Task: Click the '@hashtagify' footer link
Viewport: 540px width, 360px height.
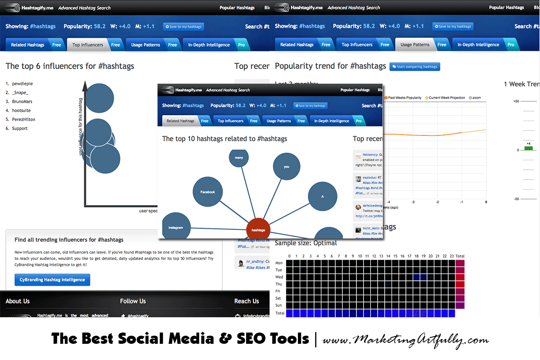Action: (x=138, y=316)
